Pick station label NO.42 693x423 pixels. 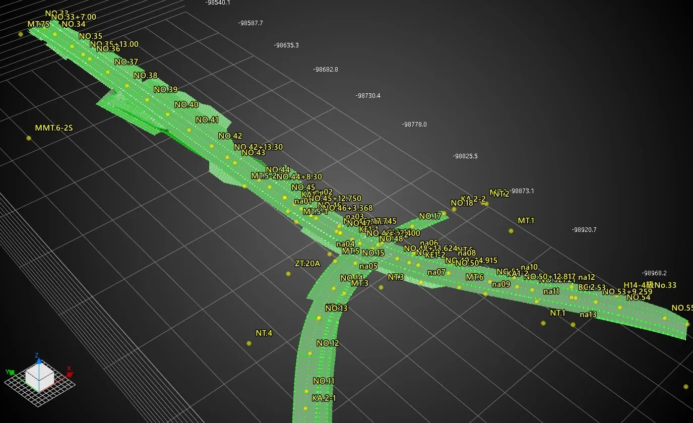click(230, 136)
